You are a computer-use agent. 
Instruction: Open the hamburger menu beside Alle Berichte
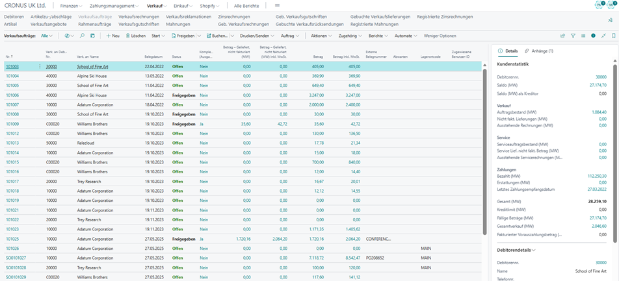point(277,5)
